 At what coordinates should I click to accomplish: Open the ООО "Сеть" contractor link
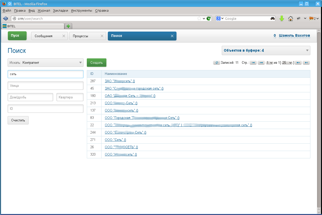pyautogui.click(x=115, y=140)
